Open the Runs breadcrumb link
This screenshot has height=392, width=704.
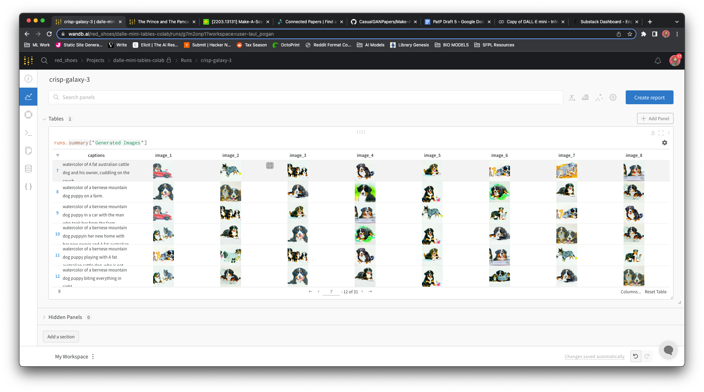186,60
